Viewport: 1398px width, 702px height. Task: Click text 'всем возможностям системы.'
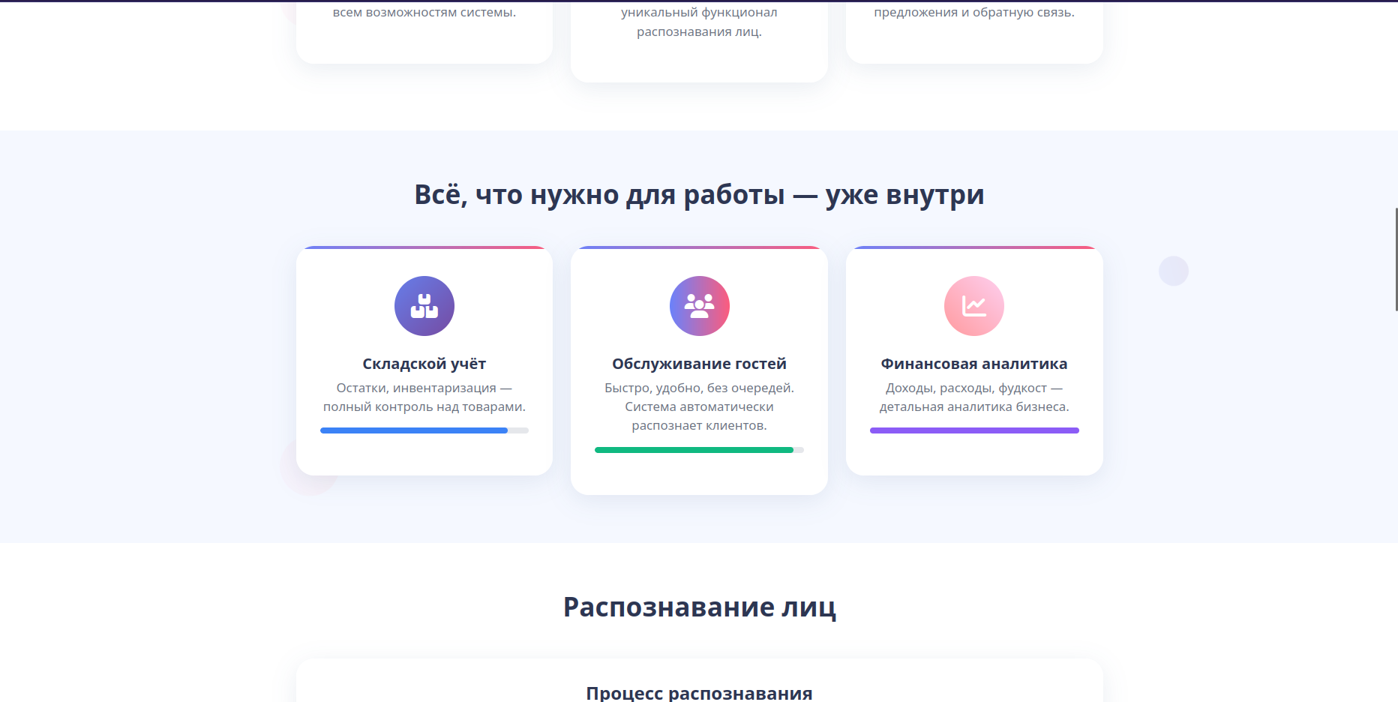click(x=424, y=12)
